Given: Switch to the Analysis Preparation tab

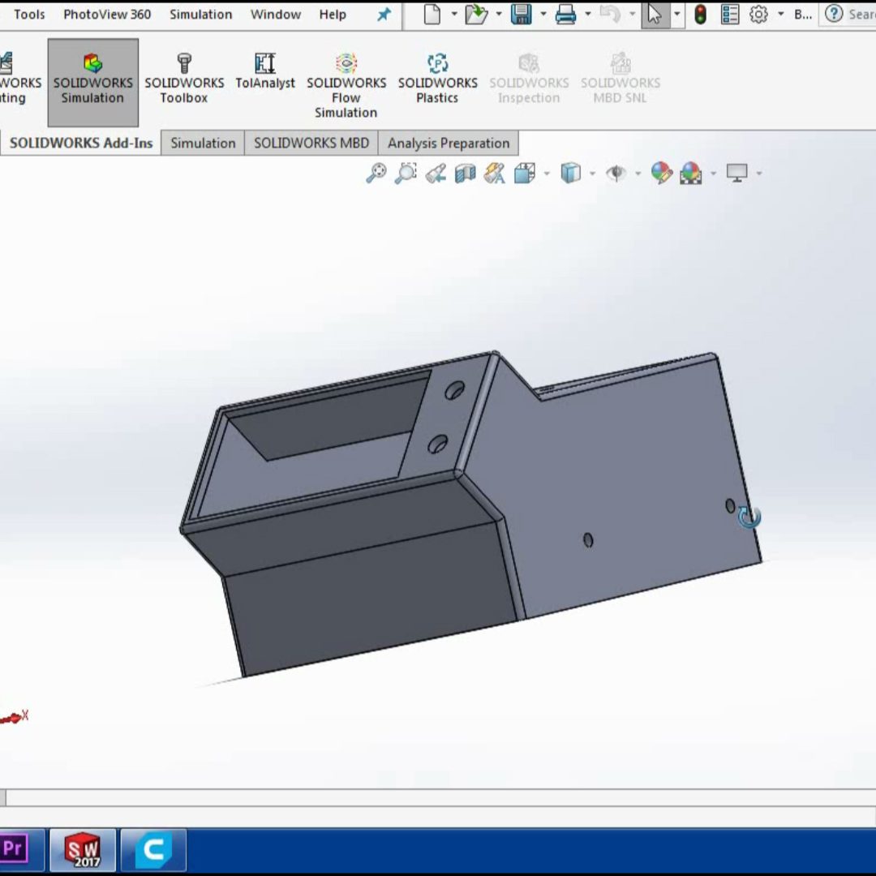Looking at the screenshot, I should [448, 143].
